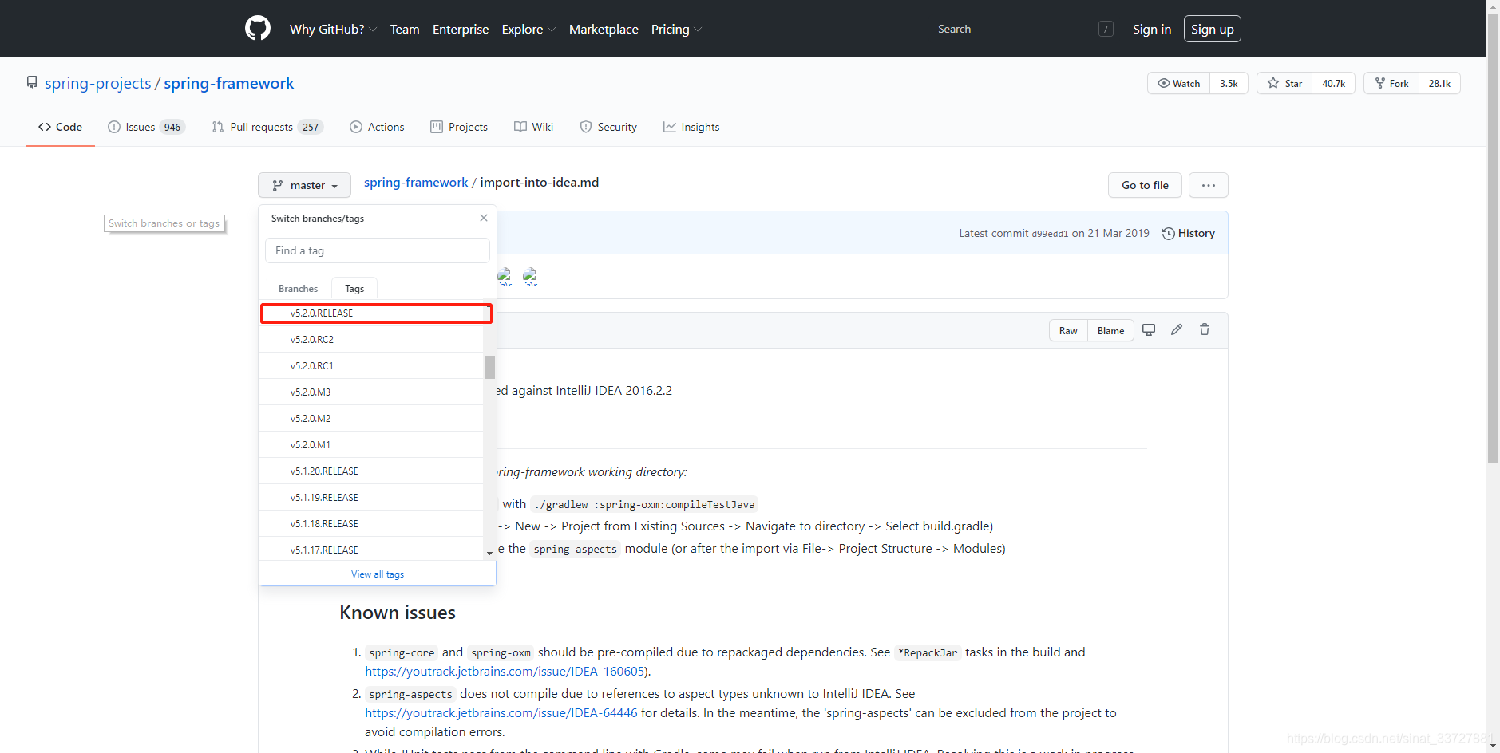
Task: Open the second contributor avatar
Action: (530, 276)
